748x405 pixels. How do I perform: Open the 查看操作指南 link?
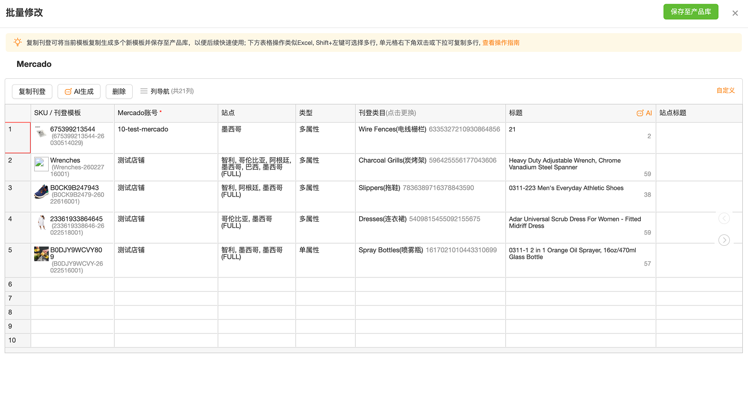tap(501, 43)
